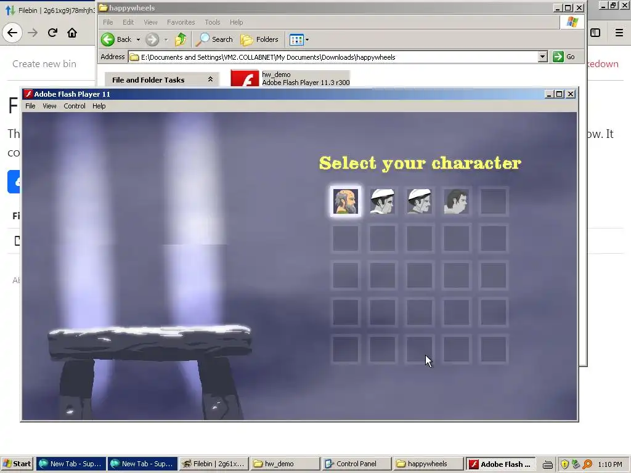Toggle the Folders pane in Explorer
The width and height of the screenshot is (631, 473).
[x=259, y=39]
